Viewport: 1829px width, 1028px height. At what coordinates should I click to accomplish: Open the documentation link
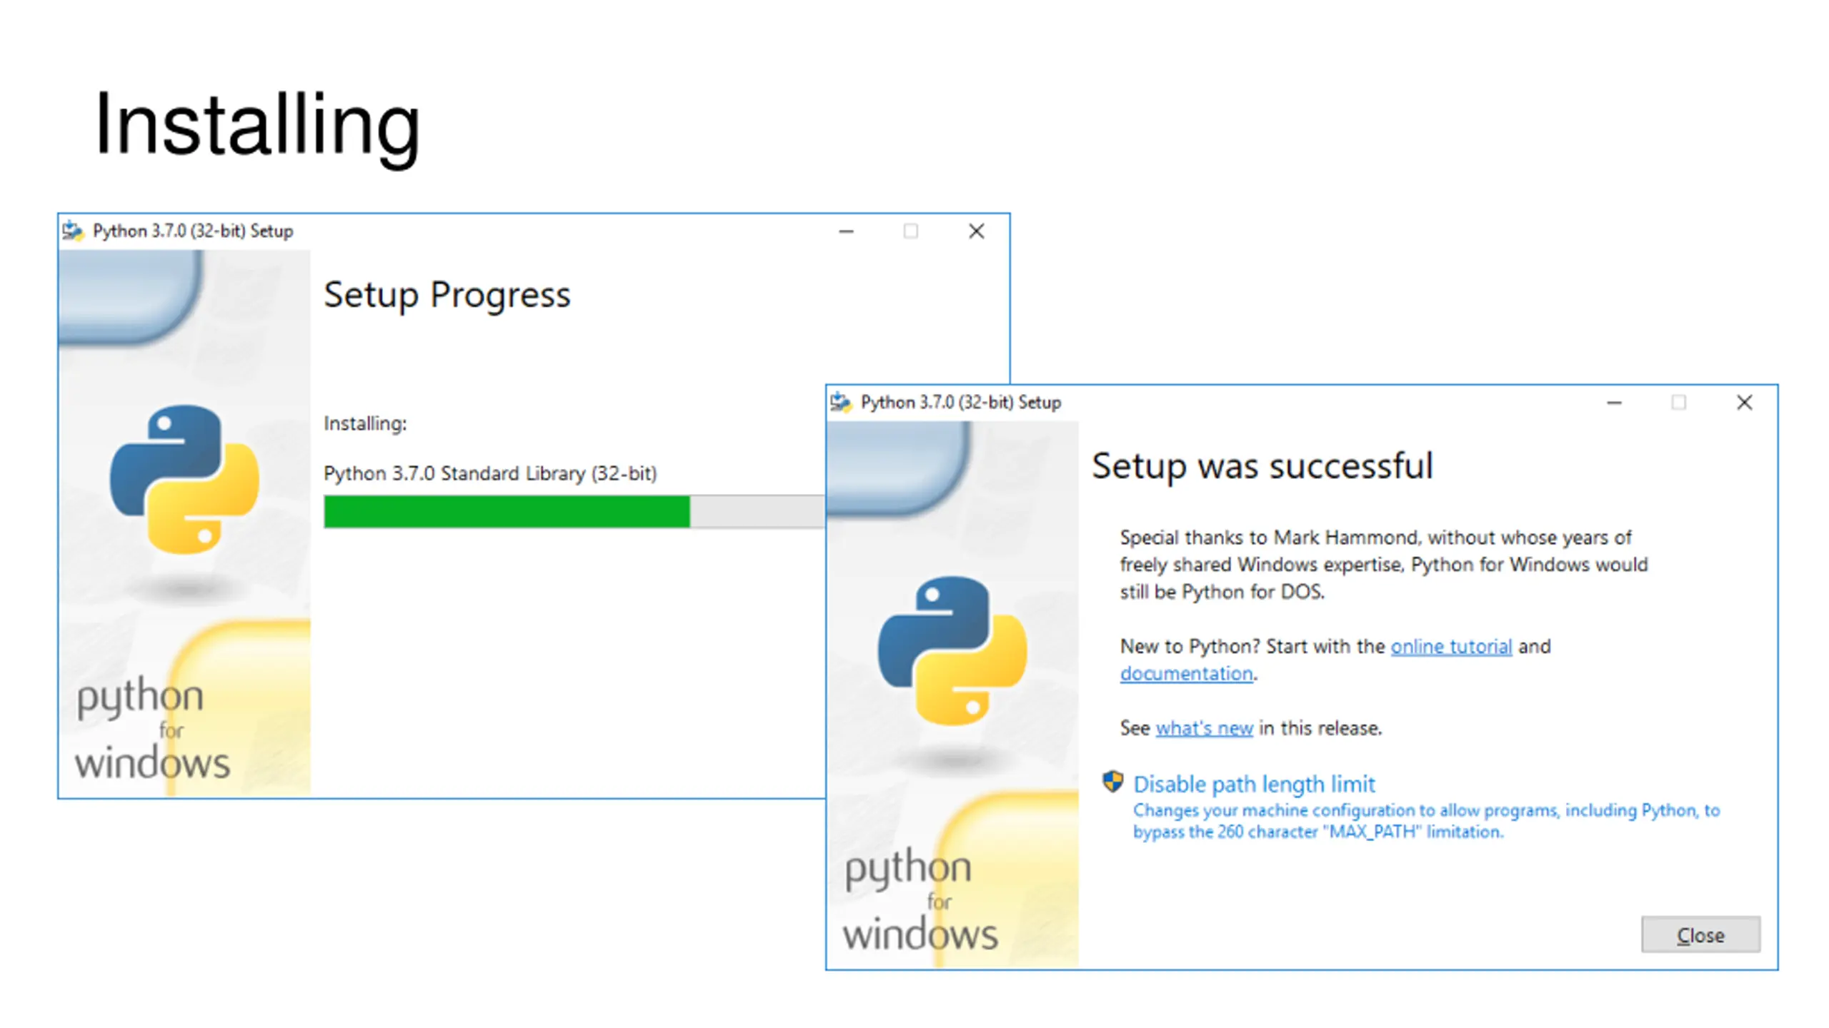tap(1186, 674)
